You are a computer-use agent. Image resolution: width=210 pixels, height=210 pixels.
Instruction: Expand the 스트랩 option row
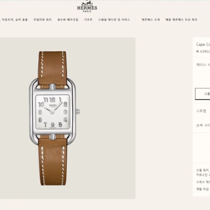pyautogui.click(x=201, y=111)
